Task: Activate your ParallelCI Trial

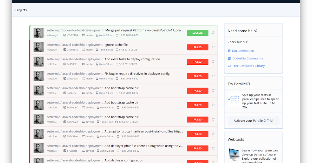Action: (x=253, y=121)
